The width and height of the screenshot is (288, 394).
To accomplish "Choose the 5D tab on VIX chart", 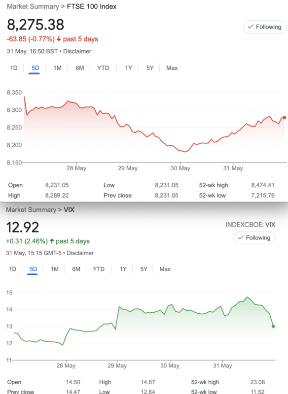I will pyautogui.click(x=34, y=269).
